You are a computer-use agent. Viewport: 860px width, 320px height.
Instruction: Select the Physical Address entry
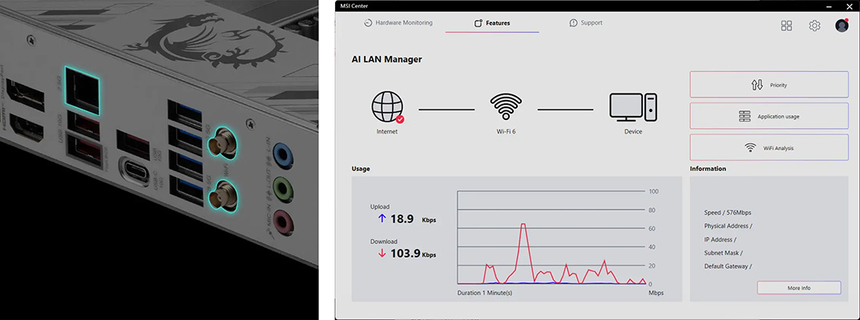729,226
